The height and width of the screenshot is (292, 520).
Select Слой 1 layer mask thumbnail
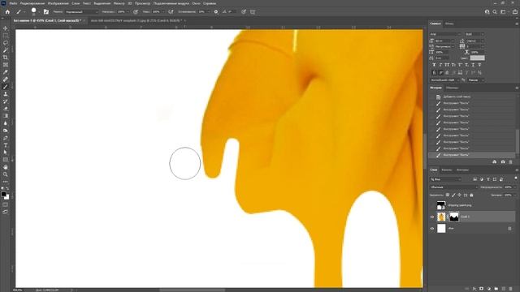point(454,217)
